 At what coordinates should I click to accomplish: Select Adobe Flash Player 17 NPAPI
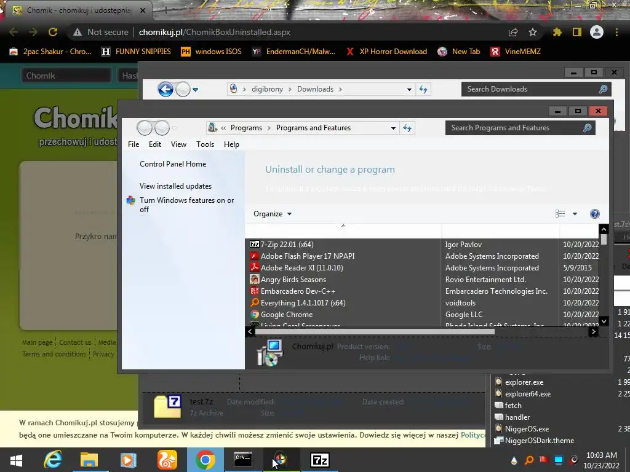(x=308, y=256)
